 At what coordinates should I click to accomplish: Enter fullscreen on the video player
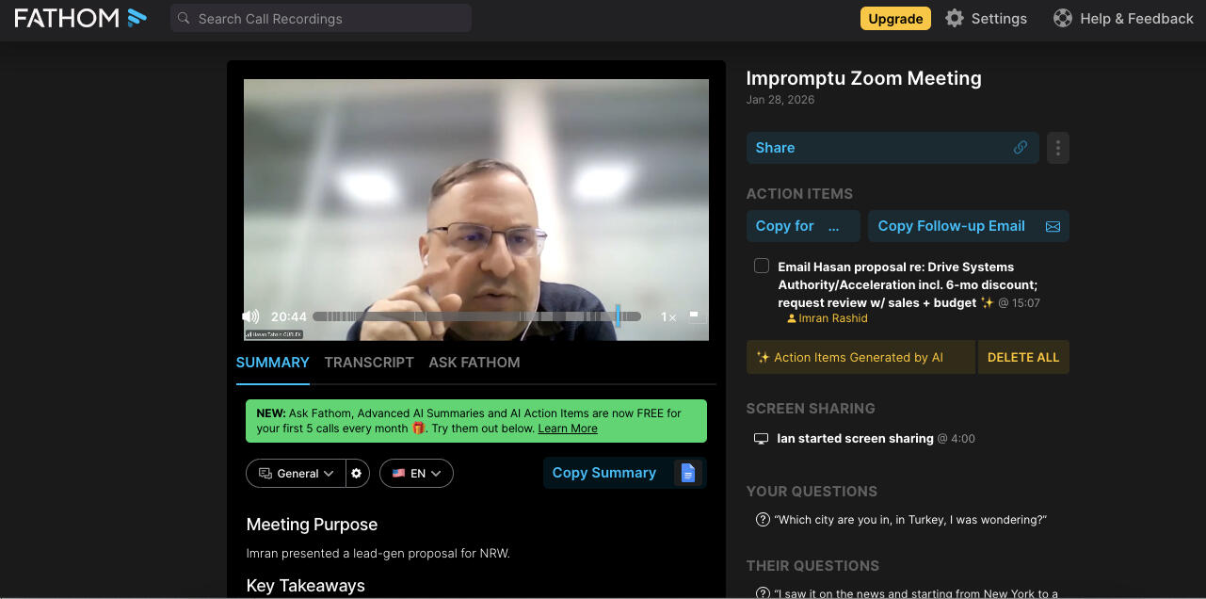point(696,316)
